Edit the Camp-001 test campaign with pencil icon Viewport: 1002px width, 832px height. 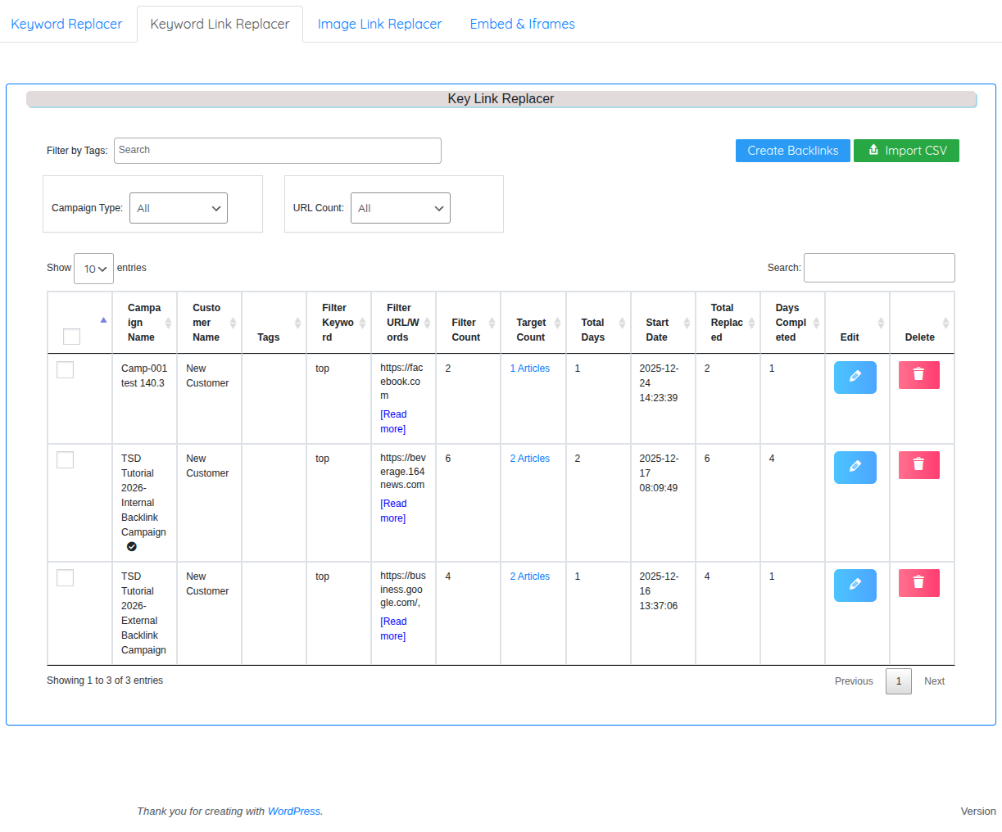click(x=855, y=377)
